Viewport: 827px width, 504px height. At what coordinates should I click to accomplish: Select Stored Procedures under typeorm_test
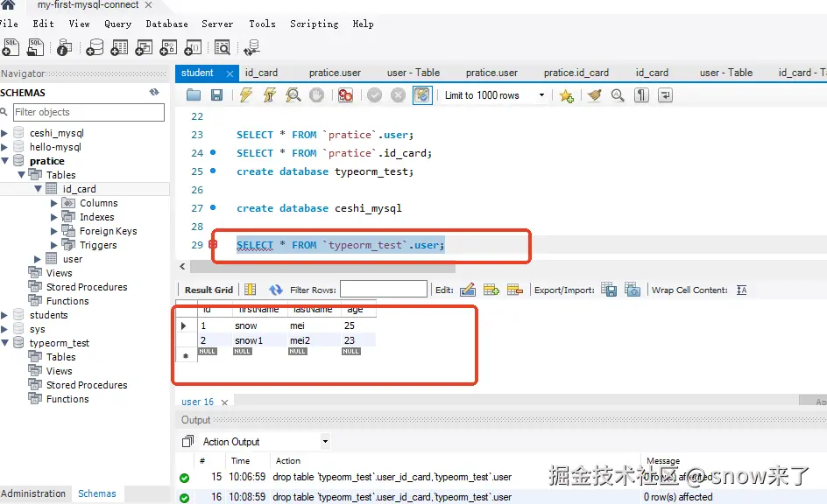[87, 385]
